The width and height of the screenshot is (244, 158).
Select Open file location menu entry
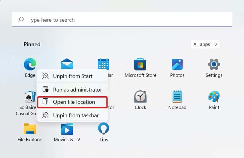tap(72, 102)
